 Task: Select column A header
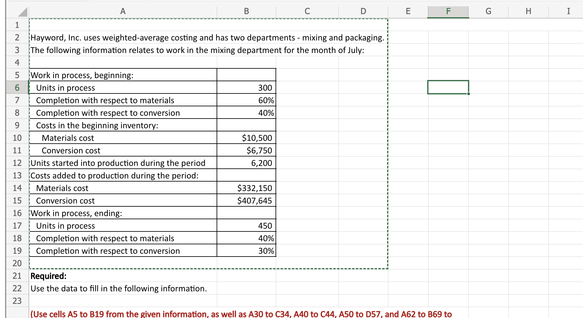click(122, 11)
